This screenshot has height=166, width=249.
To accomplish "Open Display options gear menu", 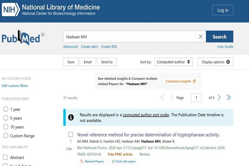I will pos(215,62).
